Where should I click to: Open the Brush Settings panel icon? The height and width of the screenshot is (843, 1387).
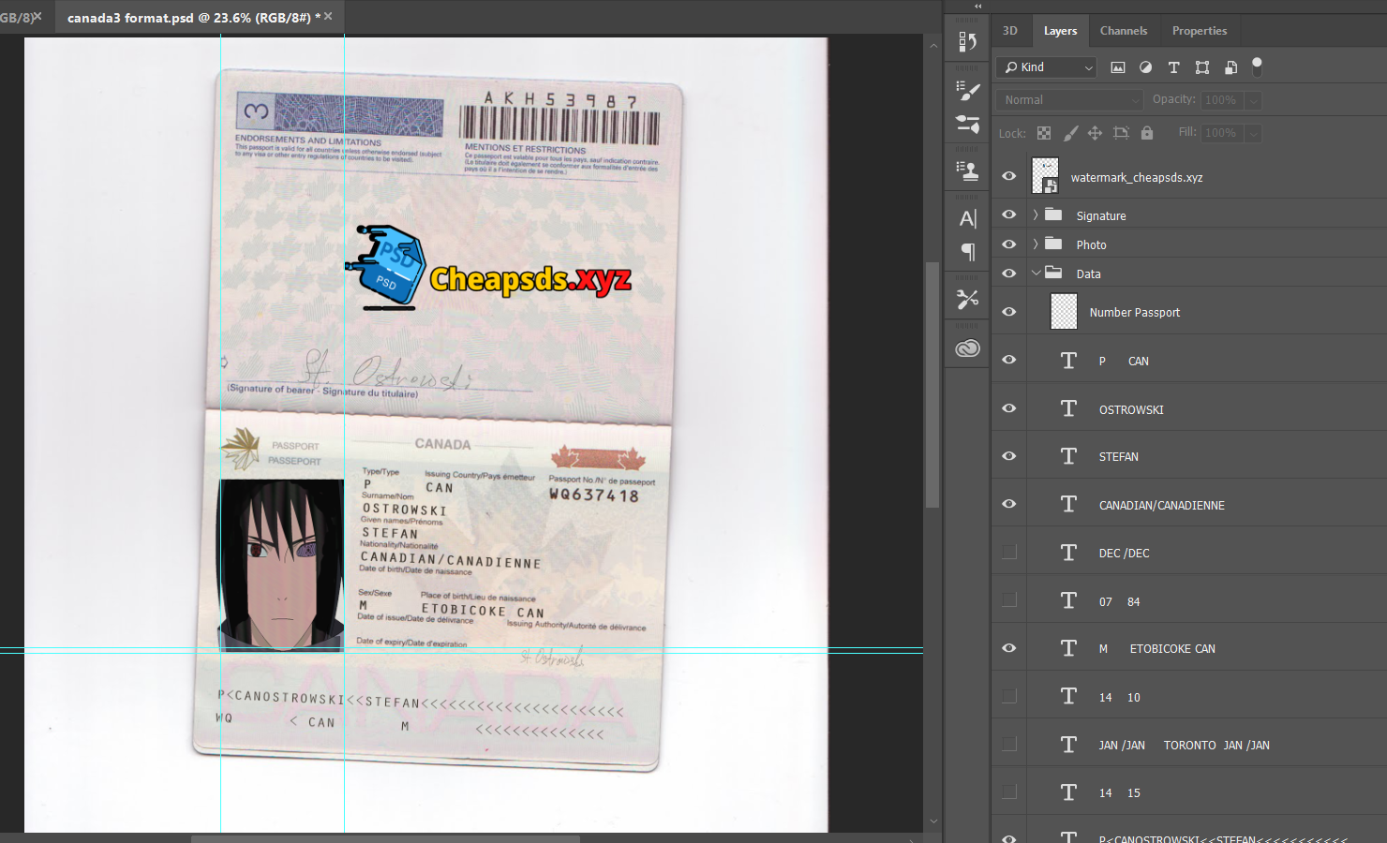point(967,91)
